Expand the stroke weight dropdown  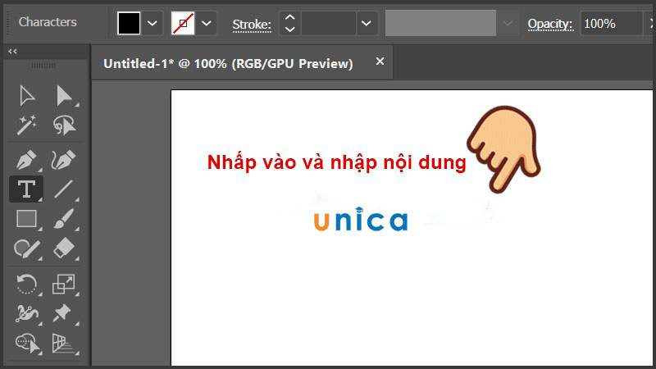[367, 24]
